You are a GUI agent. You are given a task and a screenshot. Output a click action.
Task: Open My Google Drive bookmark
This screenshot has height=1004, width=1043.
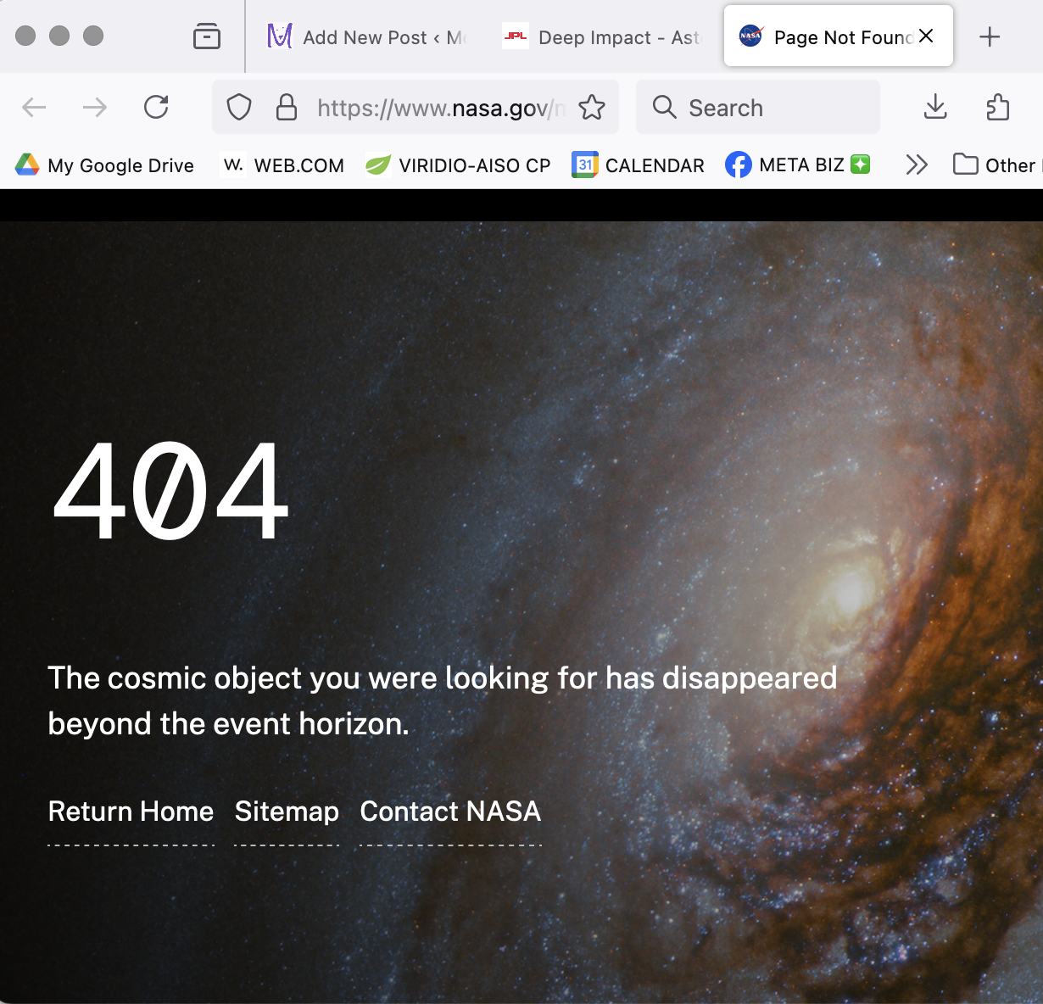(x=105, y=165)
